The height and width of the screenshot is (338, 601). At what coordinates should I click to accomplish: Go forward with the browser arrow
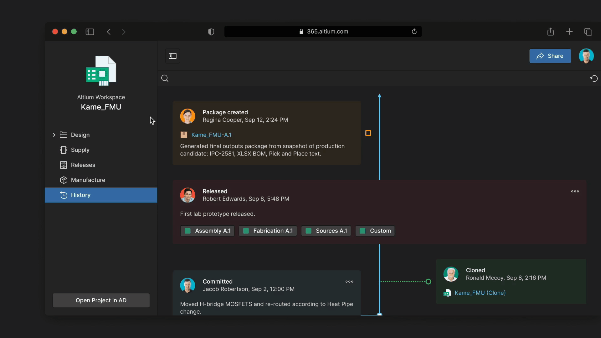[124, 32]
